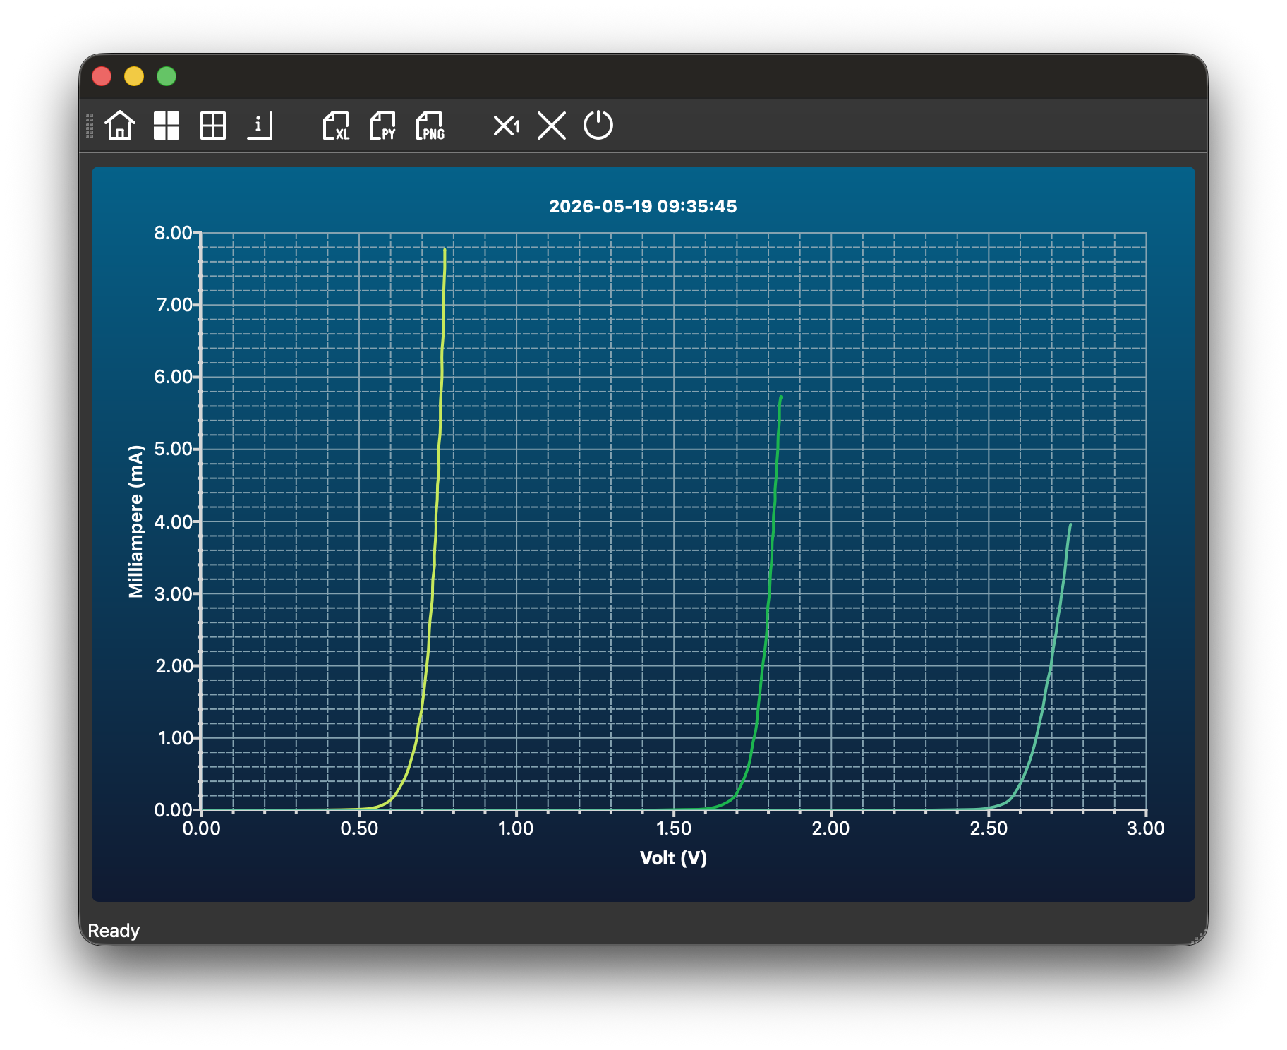The image size is (1287, 1050).
Task: Click the 8.00 y-axis tick label
Action: (173, 233)
